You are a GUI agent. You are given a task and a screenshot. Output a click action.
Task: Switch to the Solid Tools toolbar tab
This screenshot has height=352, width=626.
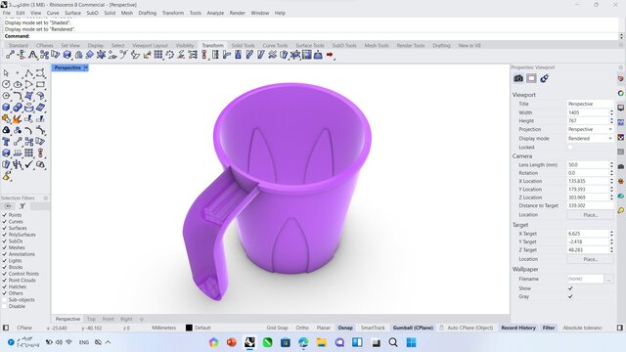click(243, 46)
